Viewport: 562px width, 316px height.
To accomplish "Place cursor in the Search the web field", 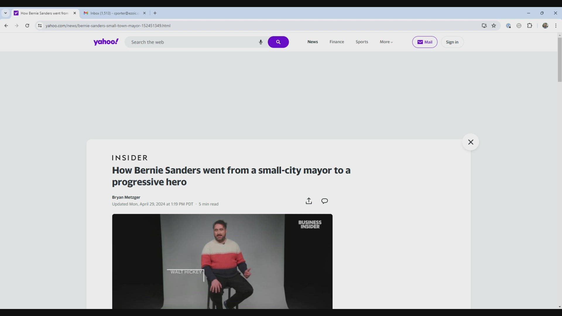I will point(190,42).
